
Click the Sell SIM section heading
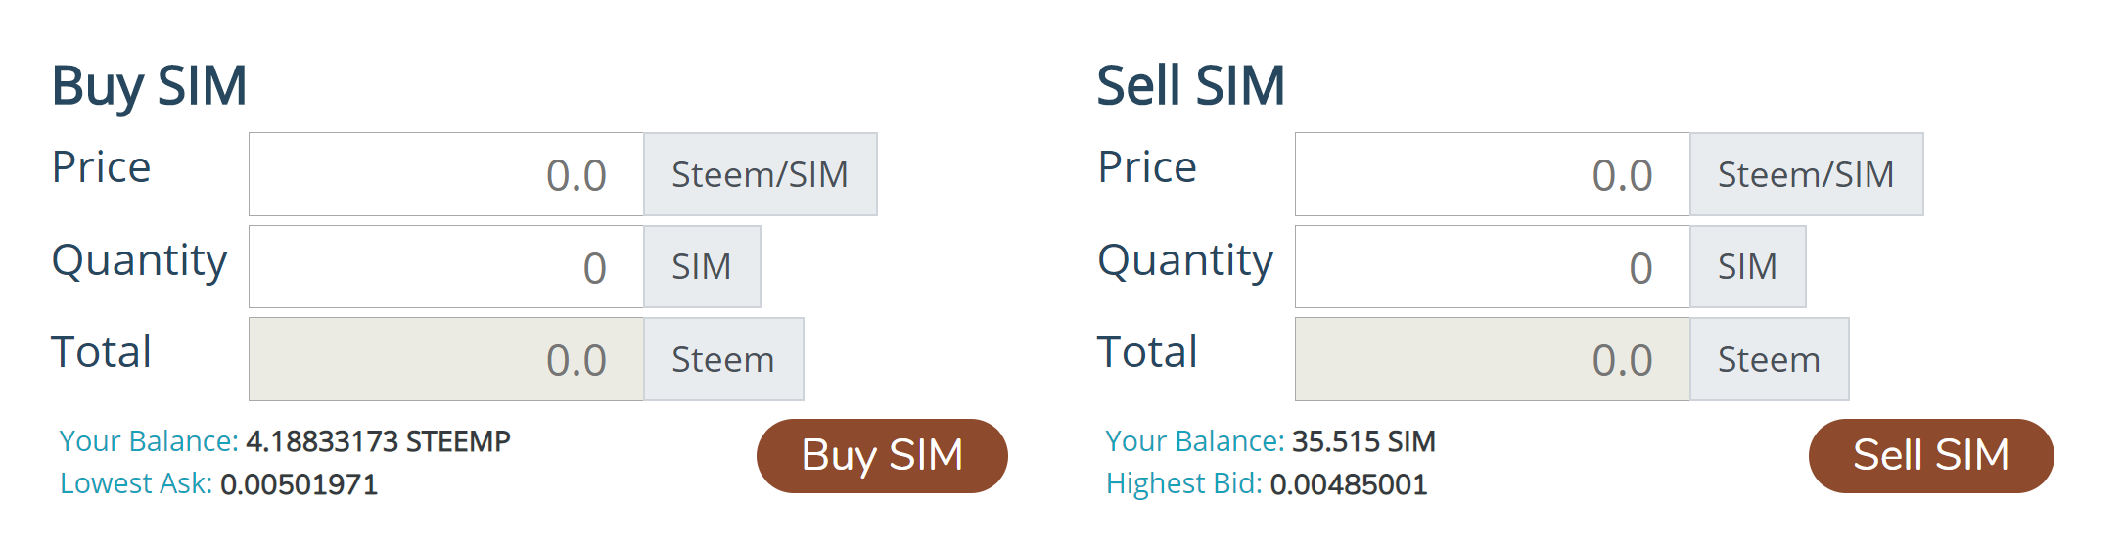(1190, 85)
